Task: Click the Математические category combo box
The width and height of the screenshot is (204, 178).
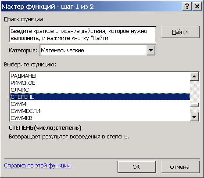Action: 98,50
